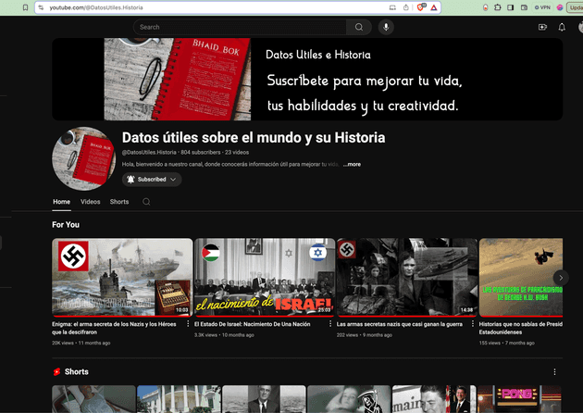Open the hospital patient short thumbnail
583x413 pixels.
(93, 399)
